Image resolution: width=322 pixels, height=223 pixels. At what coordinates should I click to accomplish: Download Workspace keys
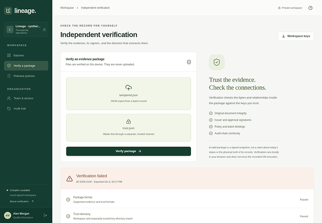point(296,36)
